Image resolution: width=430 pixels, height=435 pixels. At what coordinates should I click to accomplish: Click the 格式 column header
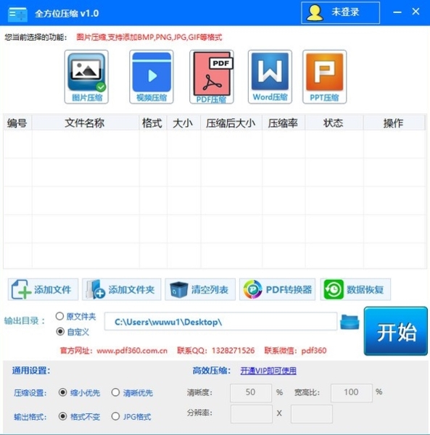pos(153,123)
